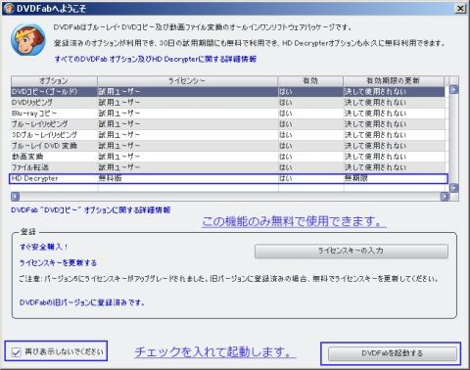Click the ライセンシー column header
The height and width of the screenshot is (370, 470).
[187, 80]
